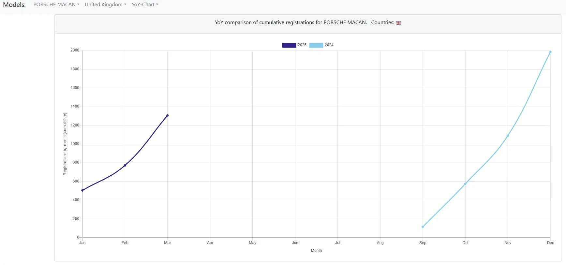Click the Month x-axis title
This screenshot has height=265, width=566.
coord(316,251)
